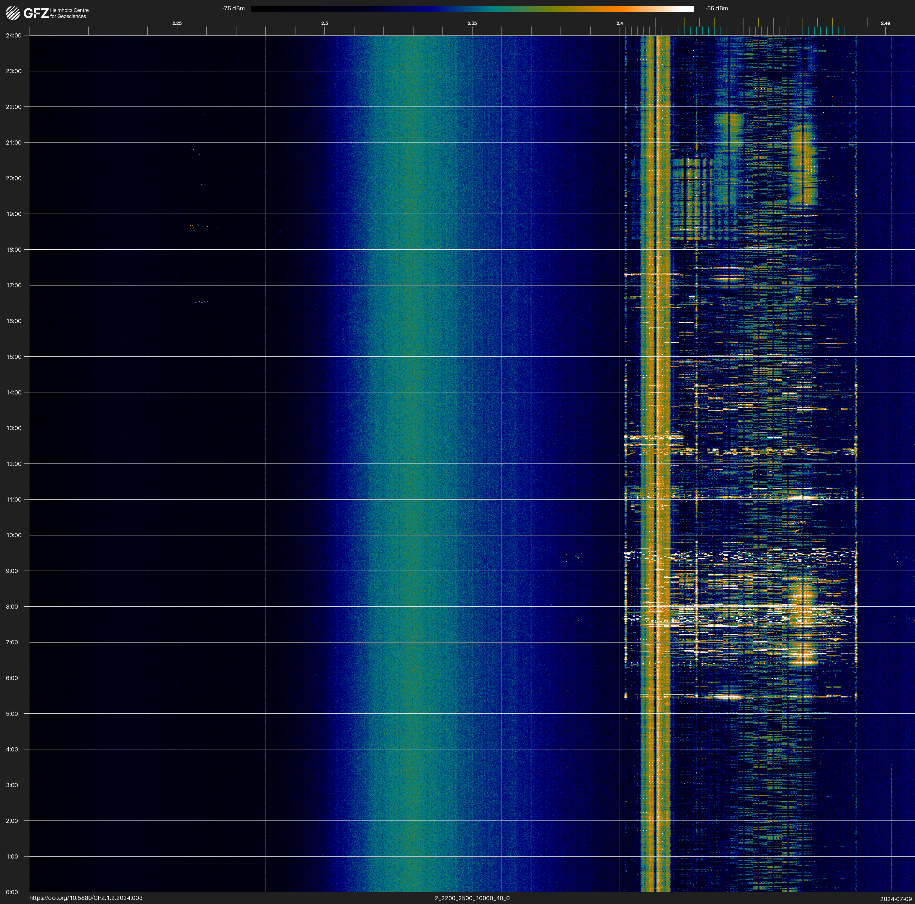
Task: Click the 0:00 time axis label
Action: tap(12, 892)
